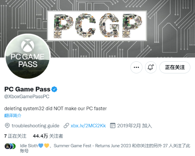Click the blue verified badge

click(x=54, y=89)
